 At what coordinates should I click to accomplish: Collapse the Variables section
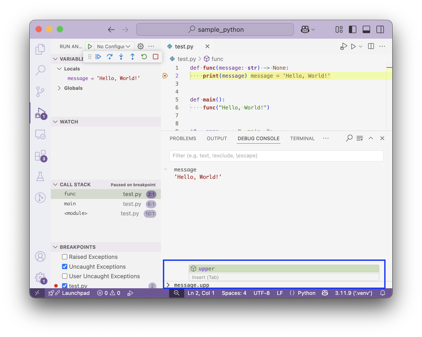[55, 59]
